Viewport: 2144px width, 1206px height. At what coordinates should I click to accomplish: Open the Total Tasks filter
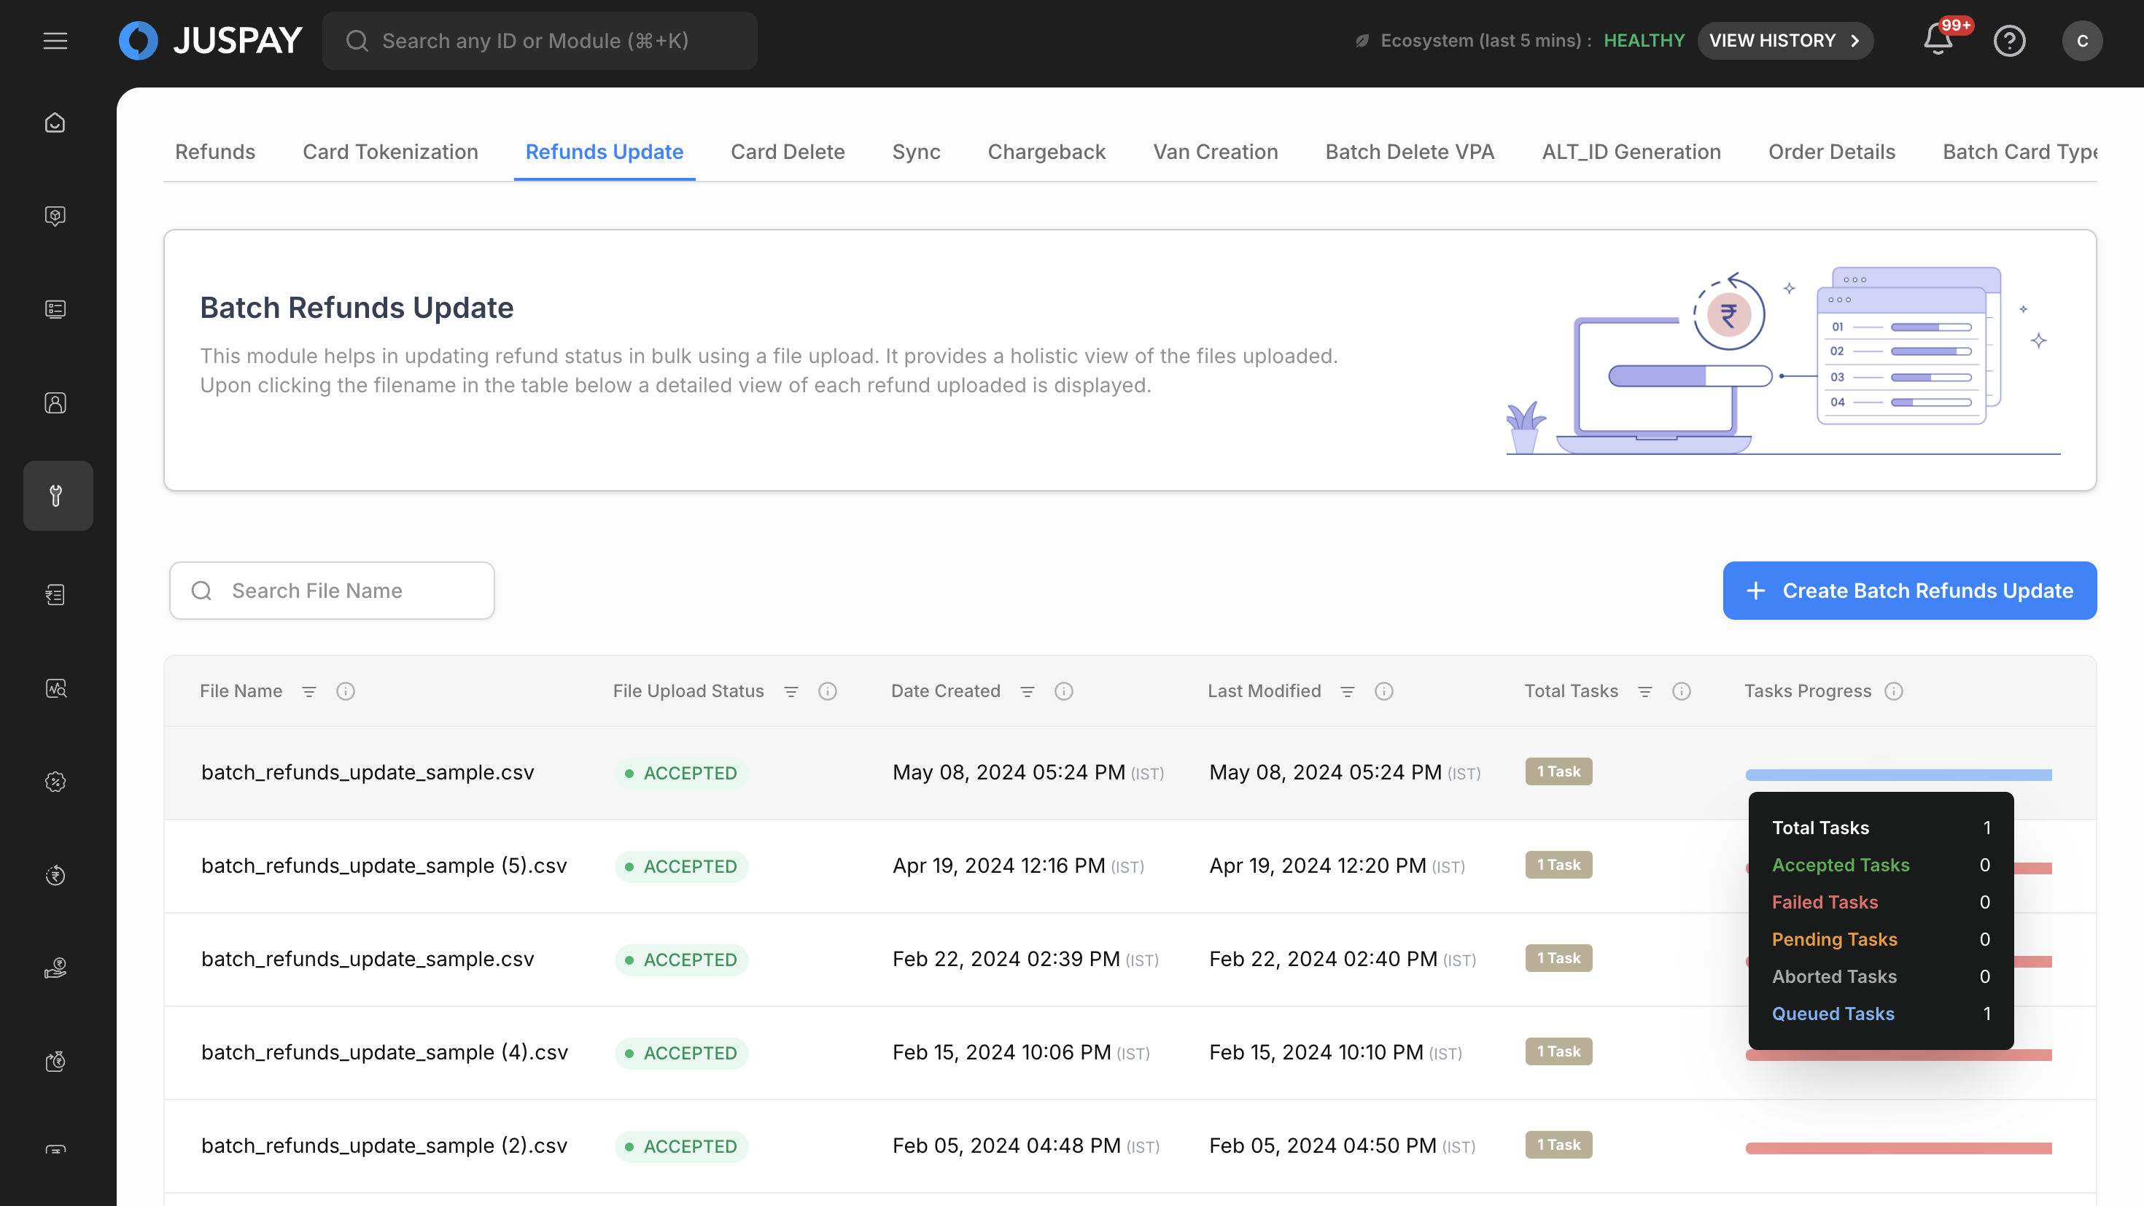[1644, 690]
